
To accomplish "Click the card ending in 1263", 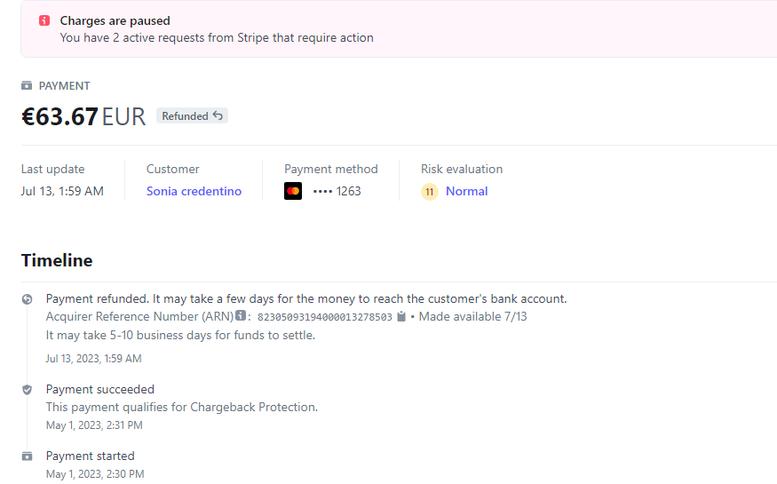I will coord(337,191).
